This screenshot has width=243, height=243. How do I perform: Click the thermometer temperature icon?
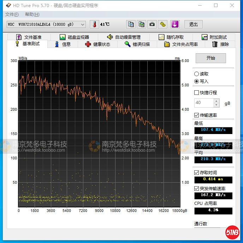pos(94,24)
